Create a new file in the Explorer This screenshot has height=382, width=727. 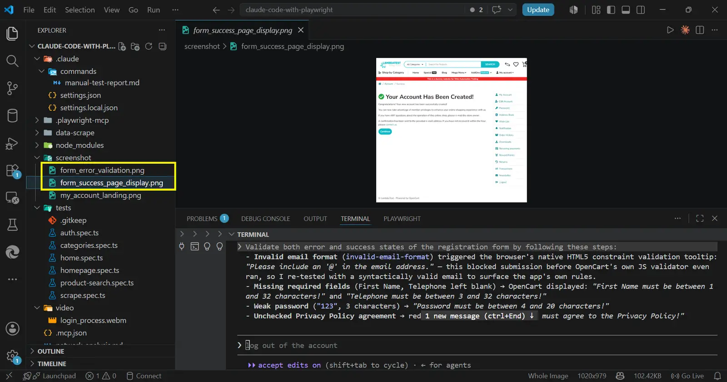[122, 46]
